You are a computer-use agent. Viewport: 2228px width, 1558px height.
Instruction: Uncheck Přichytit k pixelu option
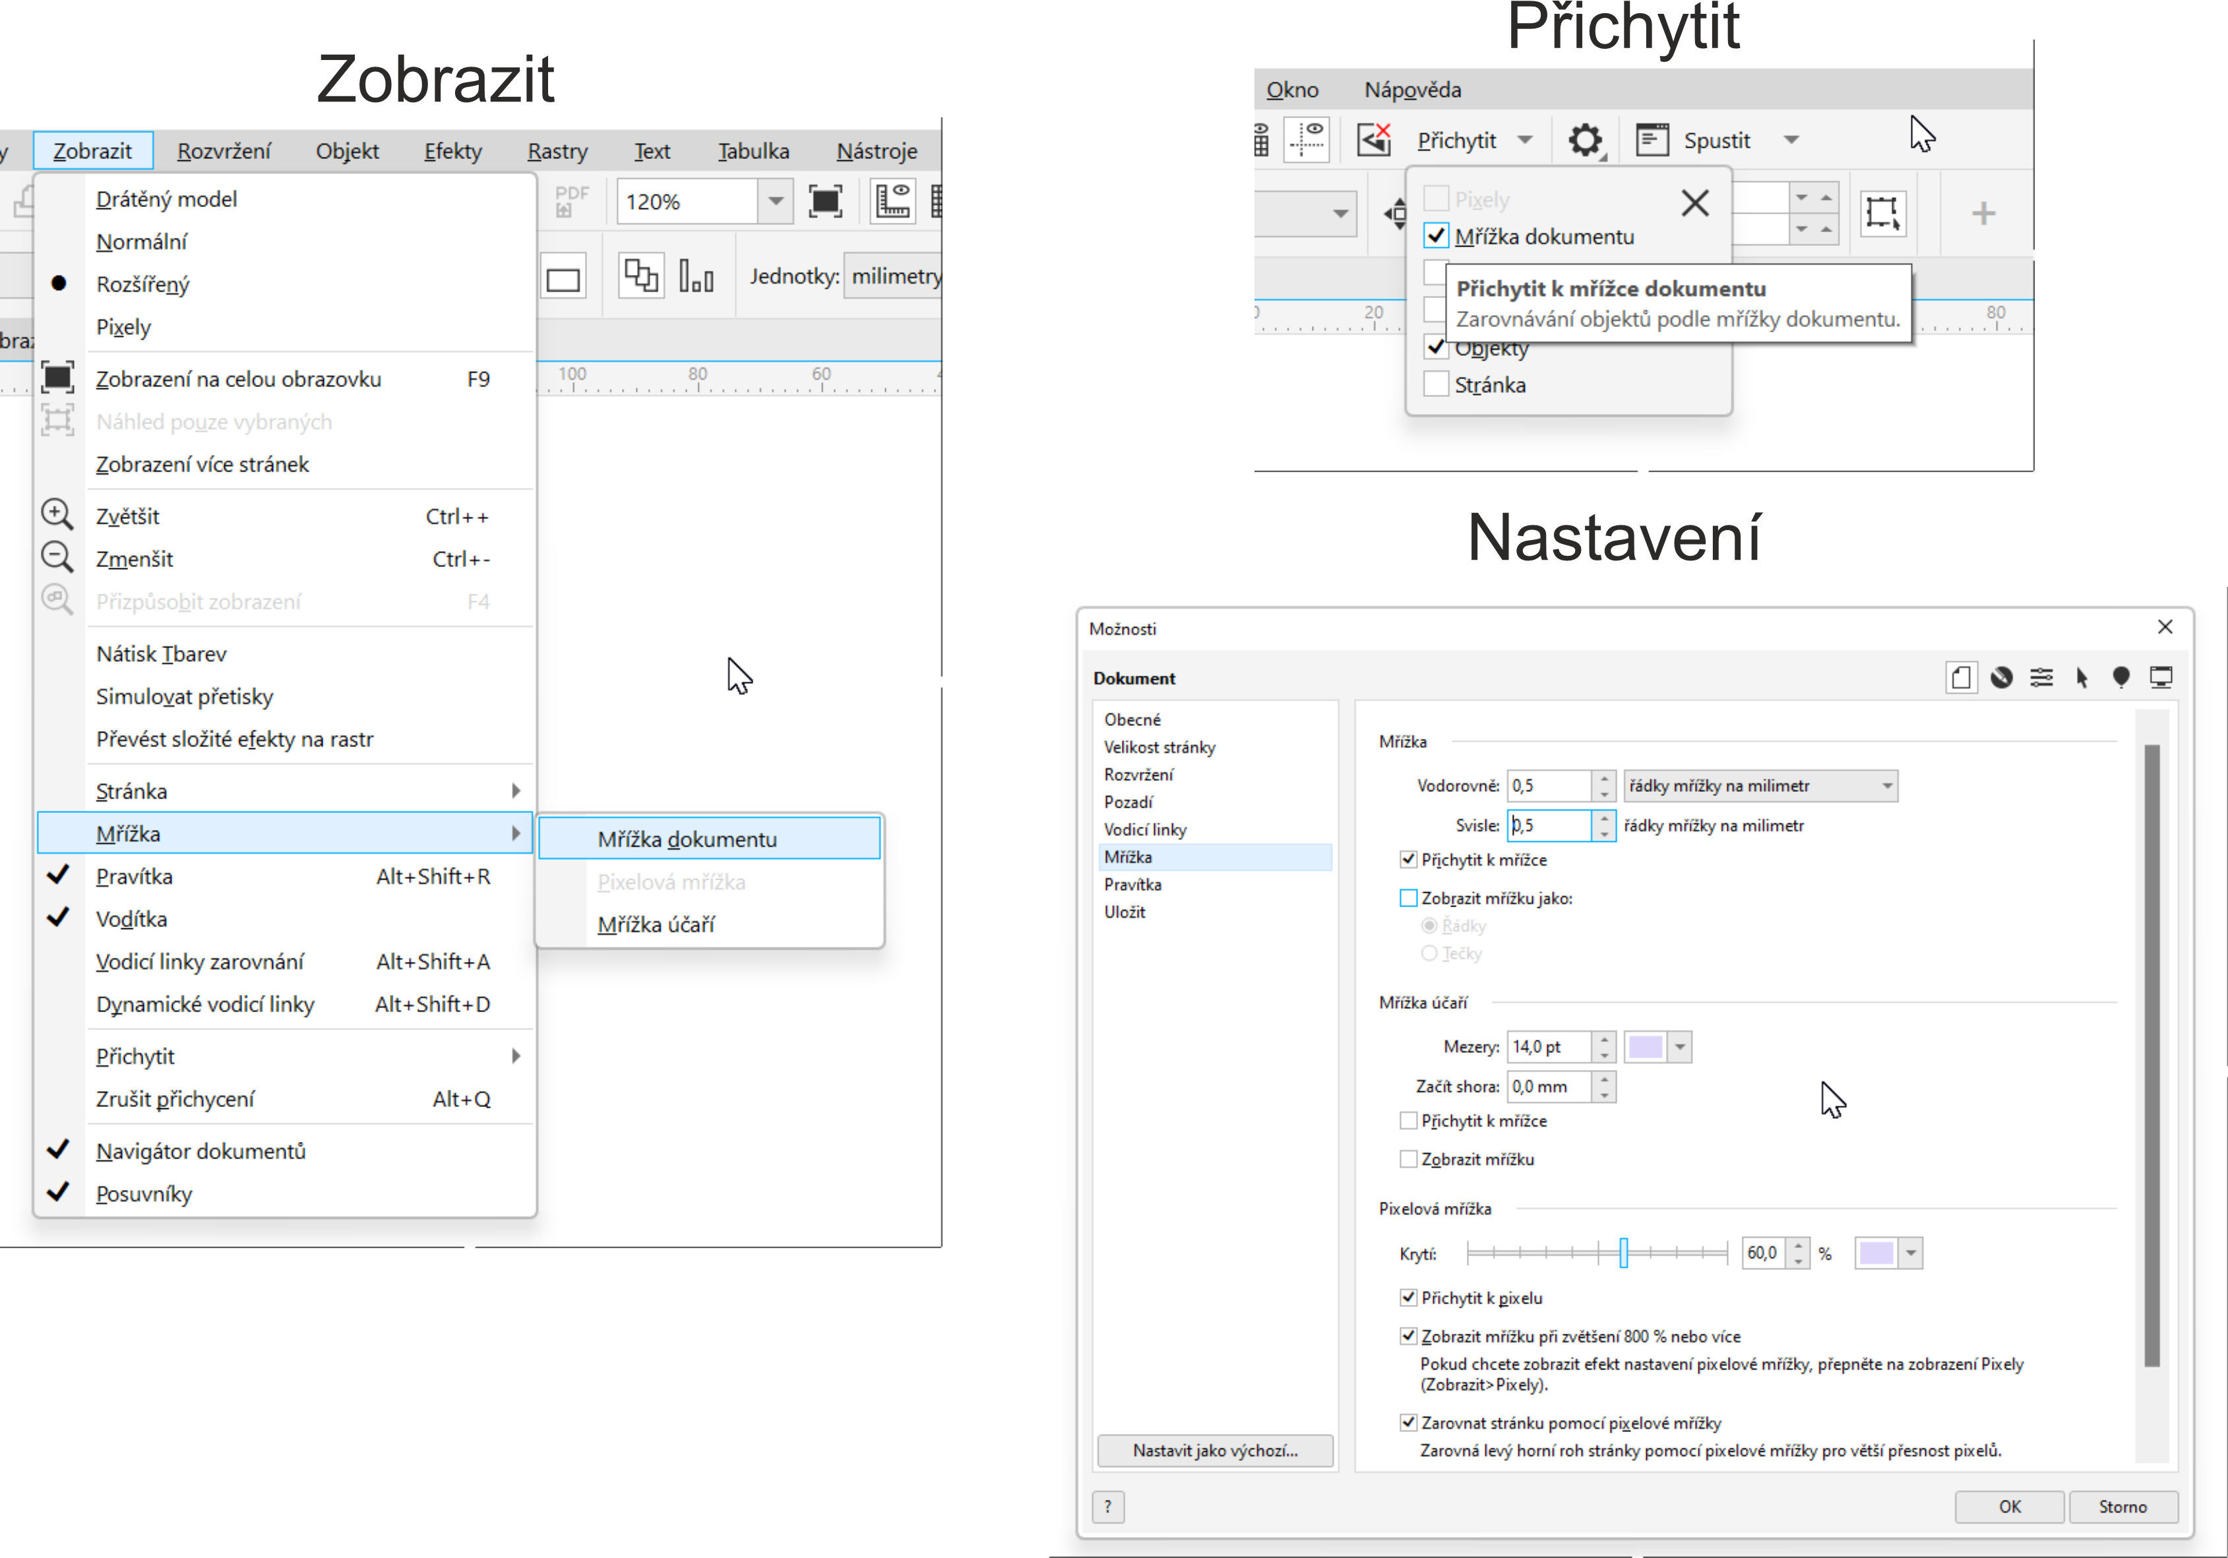point(1408,1298)
